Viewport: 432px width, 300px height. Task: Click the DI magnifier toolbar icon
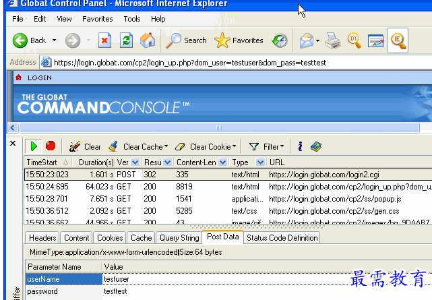point(354,40)
